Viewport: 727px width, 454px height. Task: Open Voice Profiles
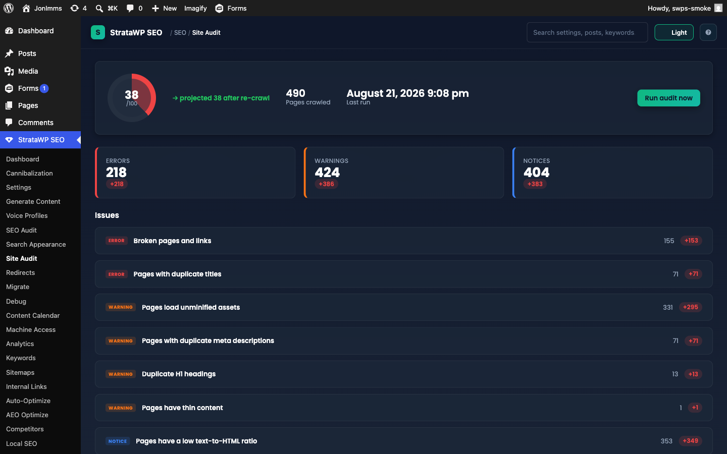27,215
